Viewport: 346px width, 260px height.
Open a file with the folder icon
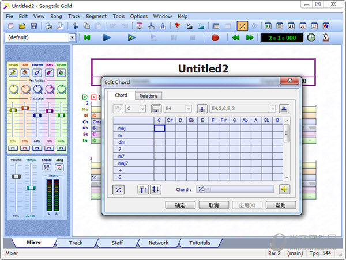[x=22, y=26]
